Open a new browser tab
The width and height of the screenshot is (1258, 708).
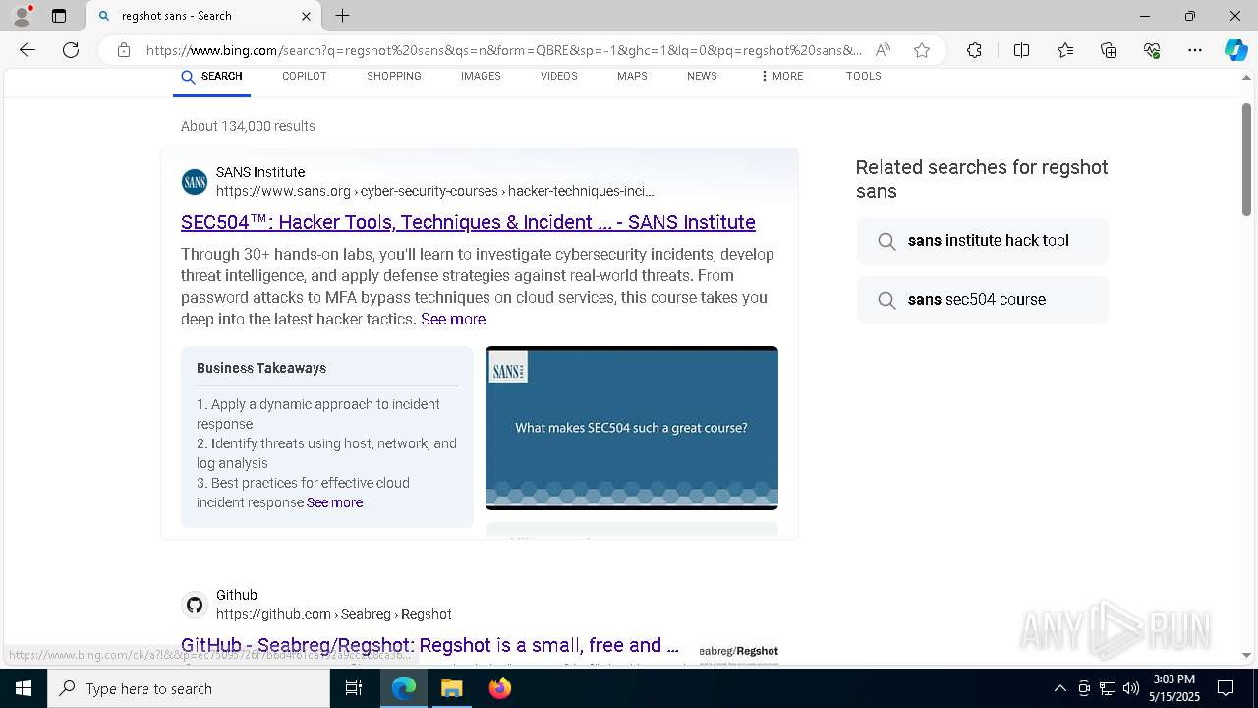point(343,16)
